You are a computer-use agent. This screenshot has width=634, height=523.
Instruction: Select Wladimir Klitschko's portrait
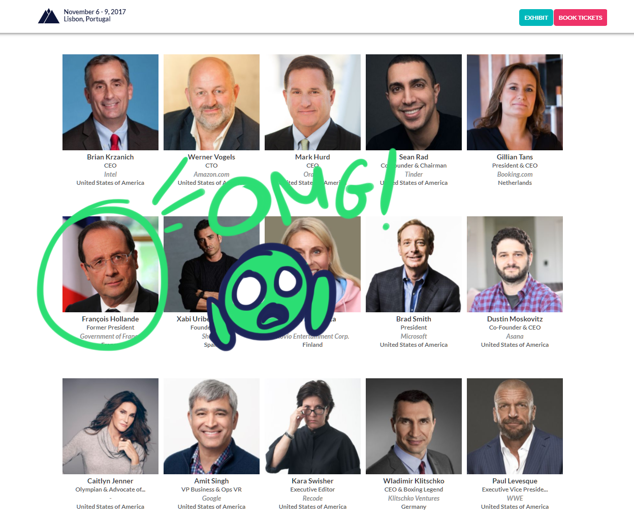pos(414,426)
